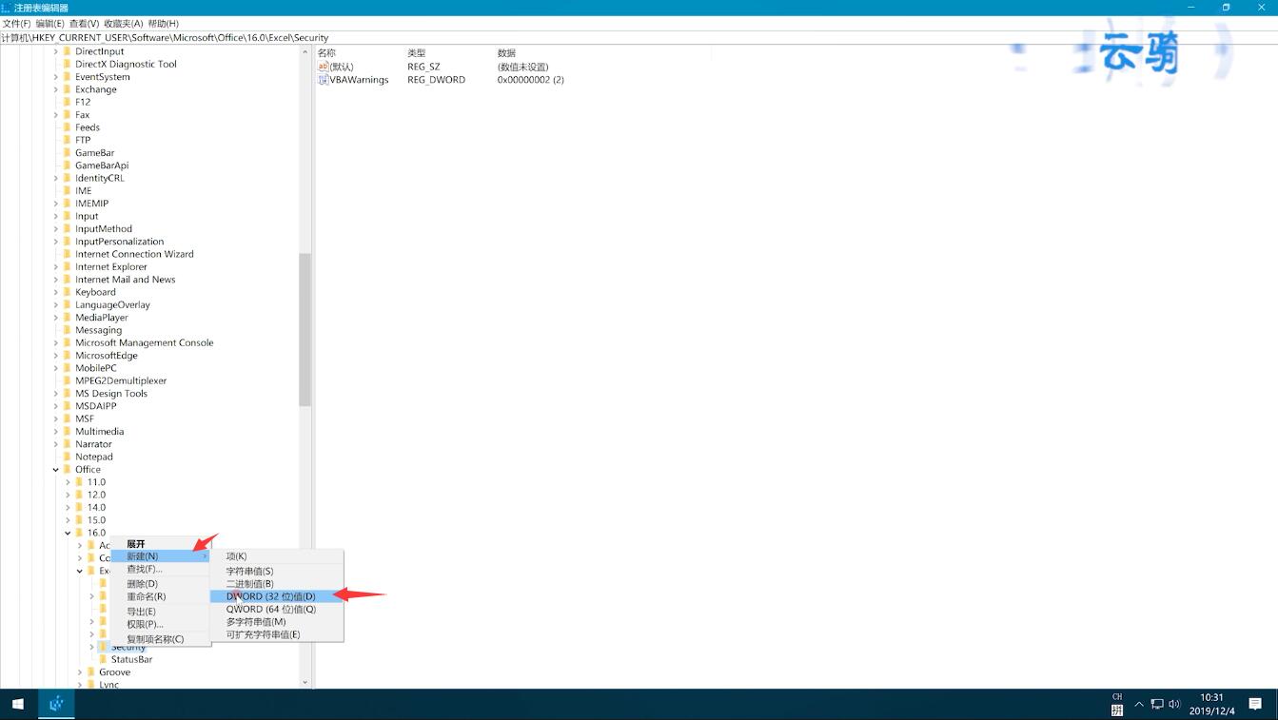Select the MS Design Tools key
Screen dimensions: 1278x720
[x=111, y=393]
